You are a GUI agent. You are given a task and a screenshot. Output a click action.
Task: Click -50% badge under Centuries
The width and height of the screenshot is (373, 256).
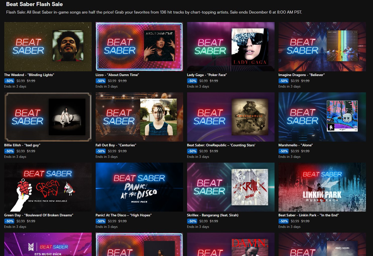(101, 151)
